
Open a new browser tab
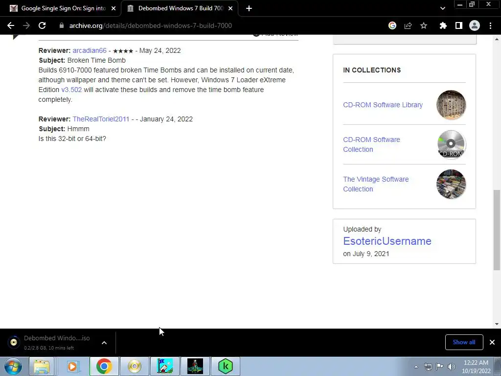pyautogui.click(x=249, y=8)
